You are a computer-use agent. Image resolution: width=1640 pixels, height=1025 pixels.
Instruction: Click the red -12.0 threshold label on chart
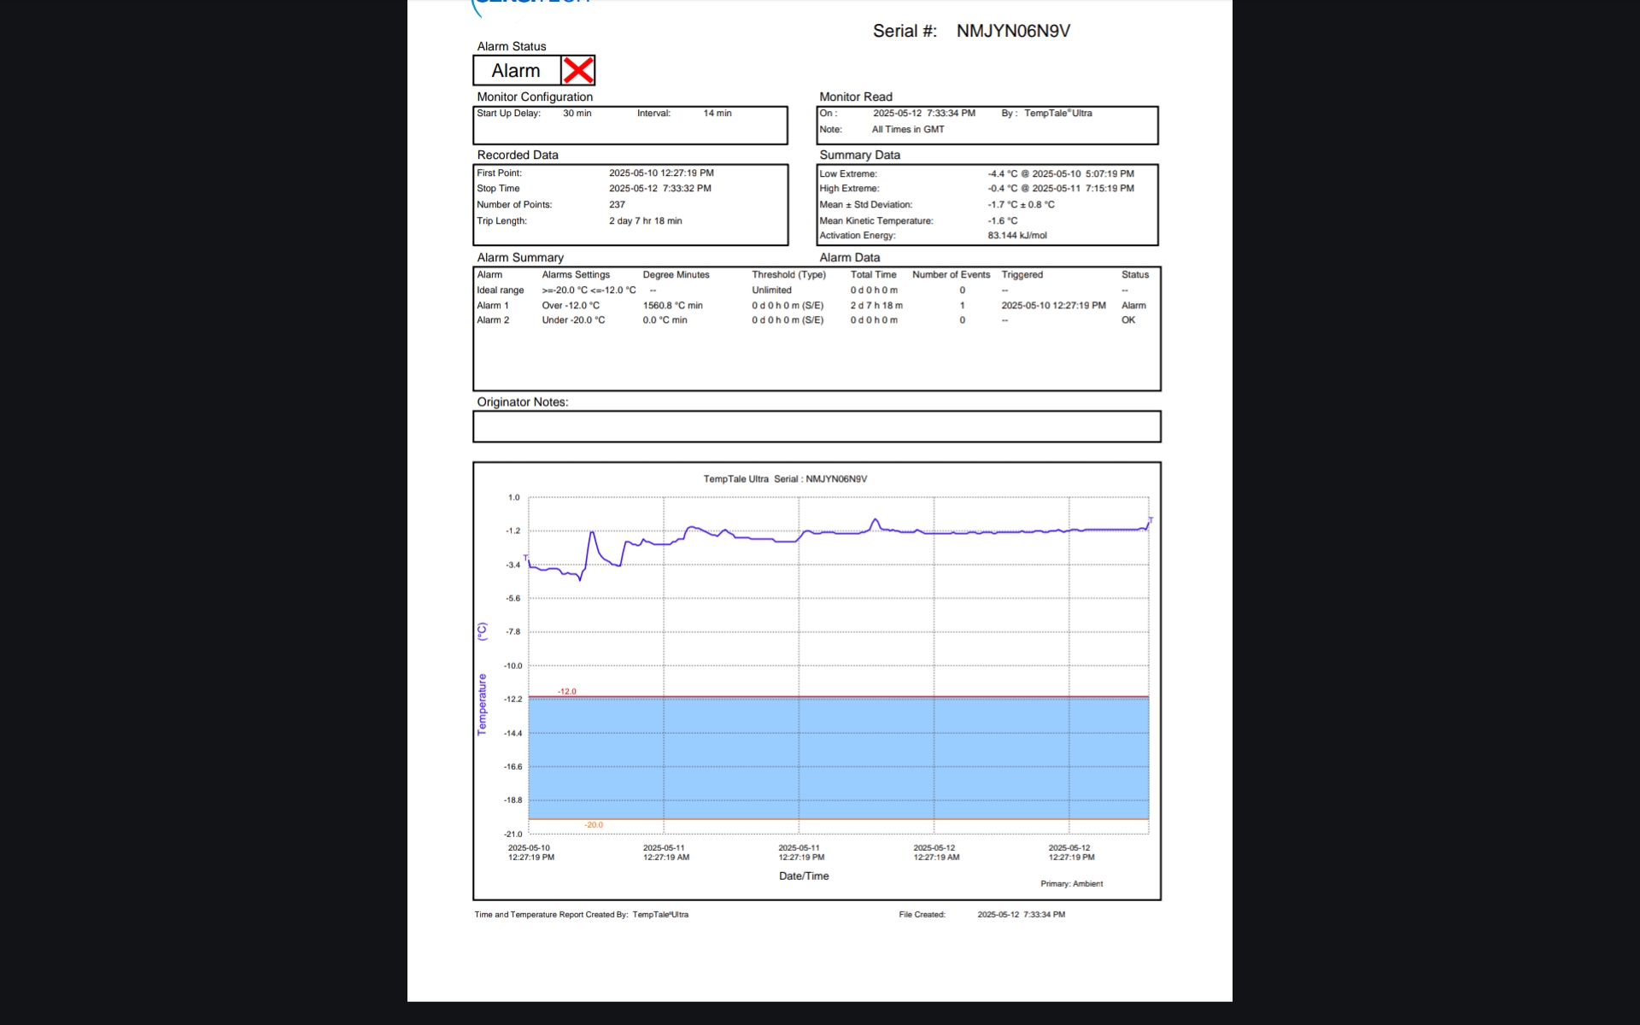tap(567, 691)
